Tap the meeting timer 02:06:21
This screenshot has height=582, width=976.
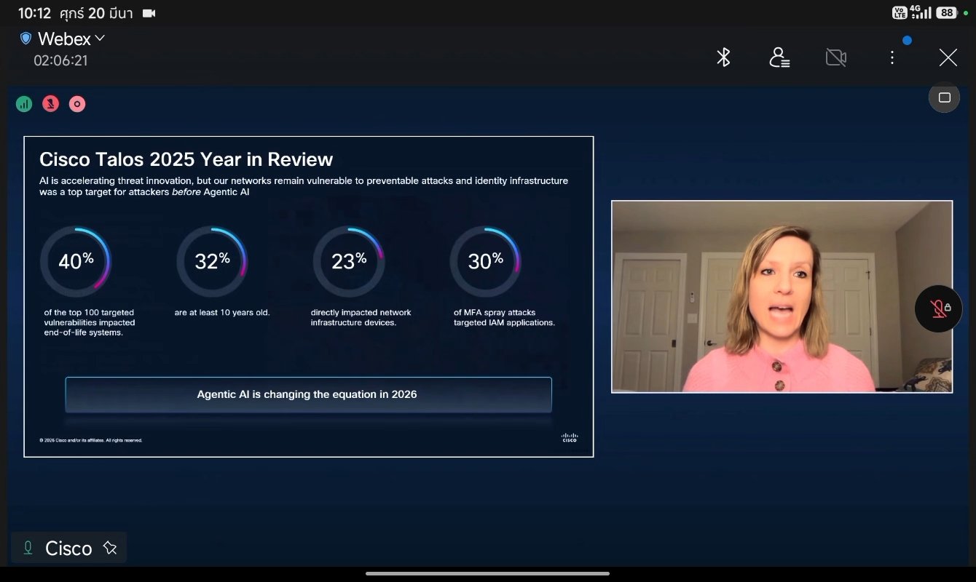(x=60, y=60)
